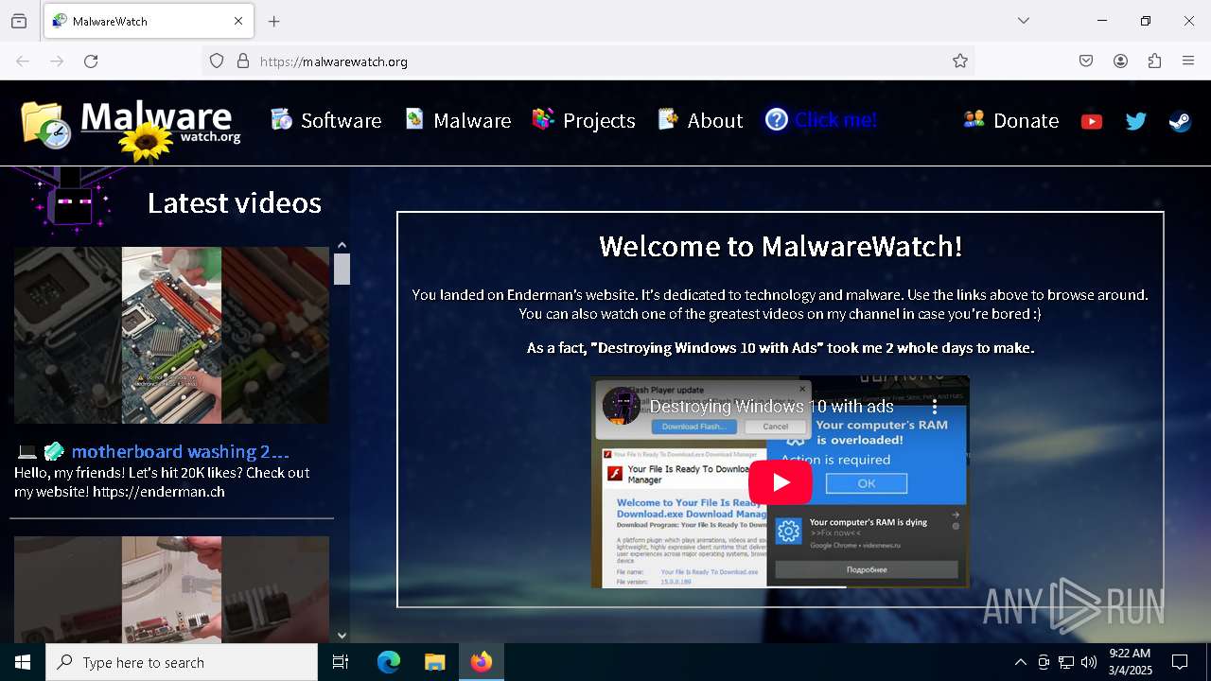
Task: Switch to Firefox on the taskbar
Action: pos(482,662)
